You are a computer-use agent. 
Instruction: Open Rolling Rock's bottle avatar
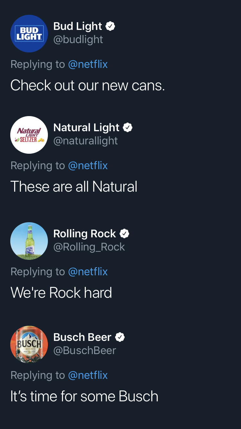tap(29, 241)
